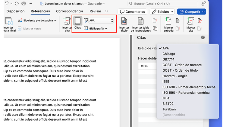Click the insert index page icon
The width and height of the screenshot is (226, 127).
(178, 20)
